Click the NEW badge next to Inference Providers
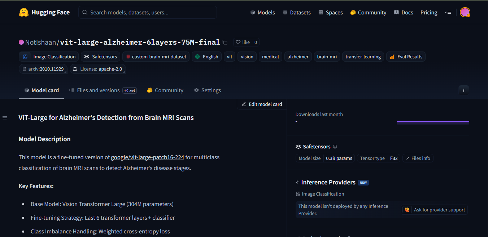This screenshot has width=488, height=237. pos(363,183)
